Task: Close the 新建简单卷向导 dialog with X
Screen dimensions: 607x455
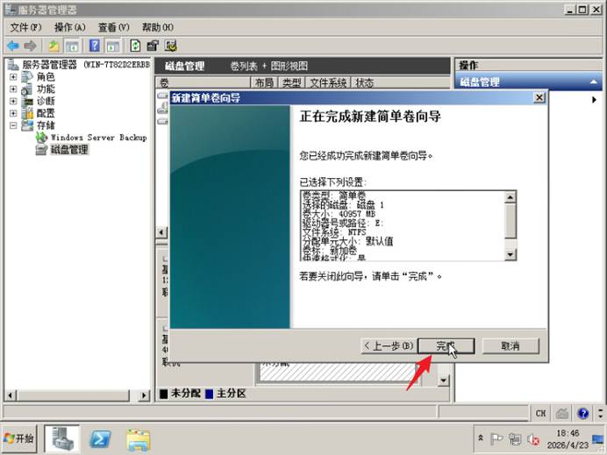Action: pos(539,97)
